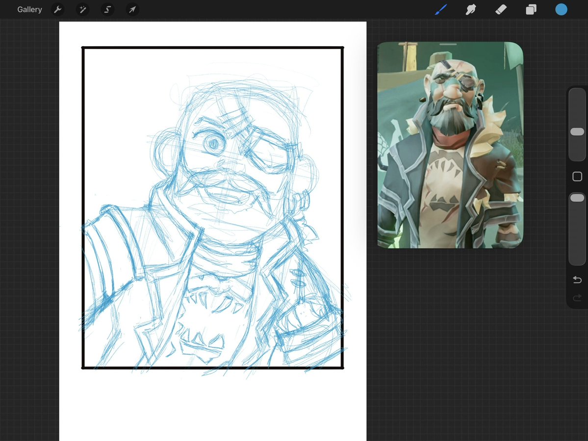
Task: Open the Actions wrench menu
Action: [57, 9]
